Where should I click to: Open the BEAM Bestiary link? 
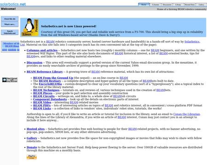pos(50,81)
